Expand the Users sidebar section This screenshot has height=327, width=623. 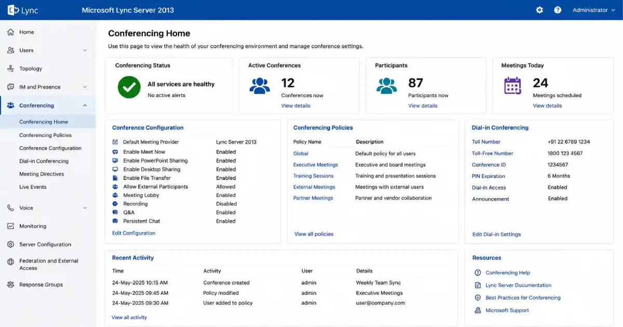[x=85, y=50]
